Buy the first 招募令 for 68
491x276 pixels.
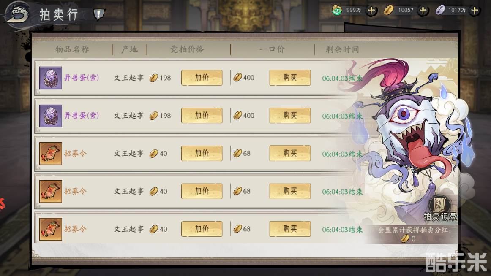point(290,153)
